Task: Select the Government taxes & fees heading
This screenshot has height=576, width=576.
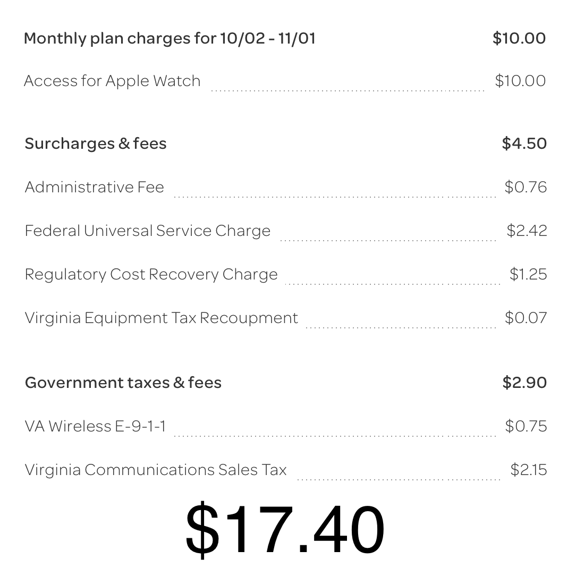Action: tap(123, 383)
